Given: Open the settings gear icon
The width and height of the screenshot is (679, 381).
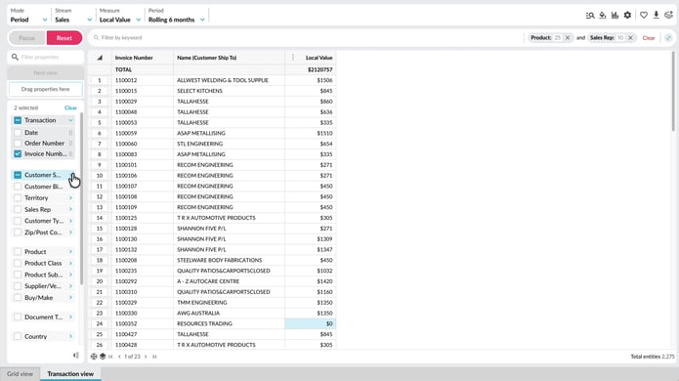Looking at the screenshot, I should tap(627, 16).
